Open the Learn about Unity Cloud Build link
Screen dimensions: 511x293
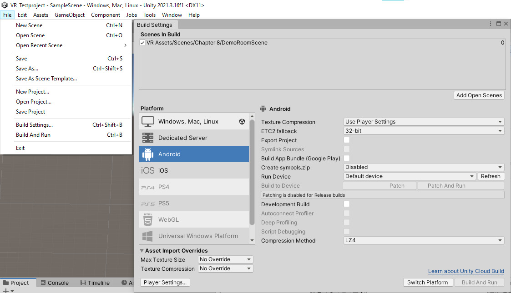pos(466,271)
